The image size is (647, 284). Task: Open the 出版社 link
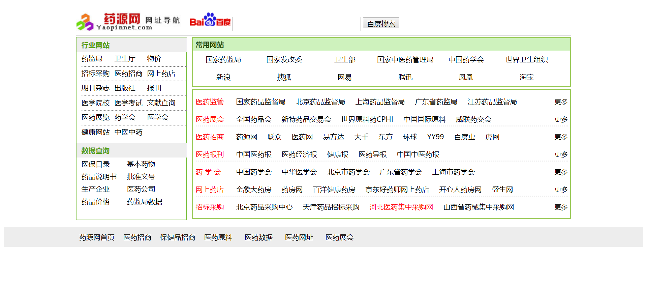[x=125, y=88]
